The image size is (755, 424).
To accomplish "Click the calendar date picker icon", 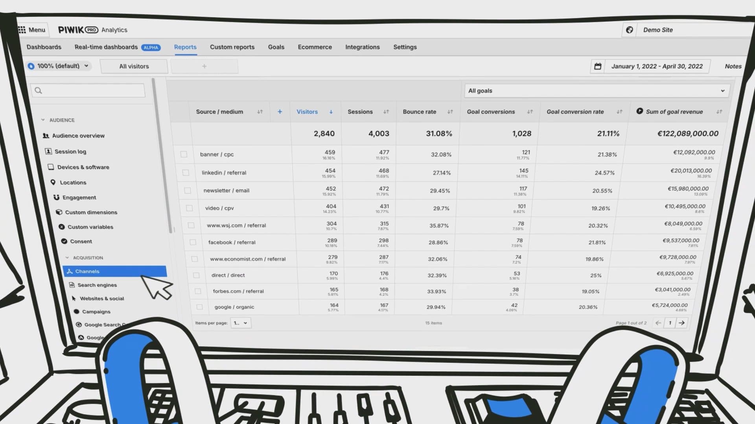I will (x=597, y=66).
